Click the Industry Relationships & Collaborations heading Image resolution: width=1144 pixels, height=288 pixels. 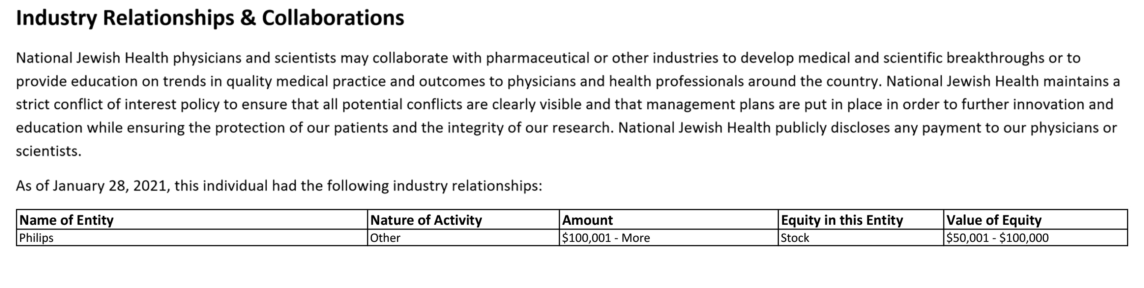210,18
